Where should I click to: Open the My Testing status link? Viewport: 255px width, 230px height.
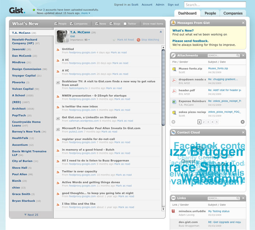[219, 211]
